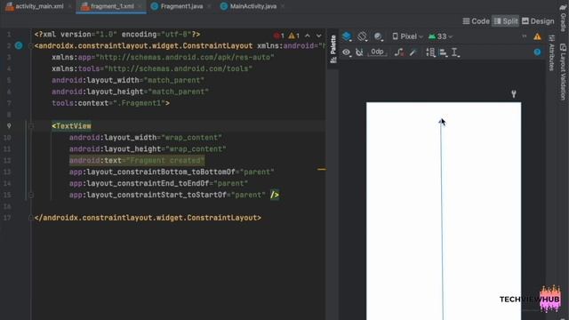Viewport: 569px width, 320px height.
Task: Toggle the View Options eye icon
Action: (347, 52)
